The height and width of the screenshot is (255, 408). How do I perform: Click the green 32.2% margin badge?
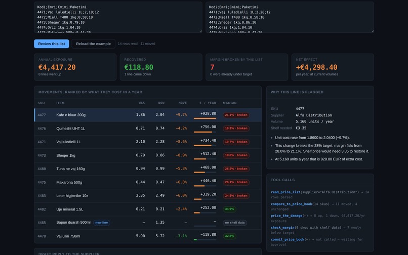(x=229, y=236)
